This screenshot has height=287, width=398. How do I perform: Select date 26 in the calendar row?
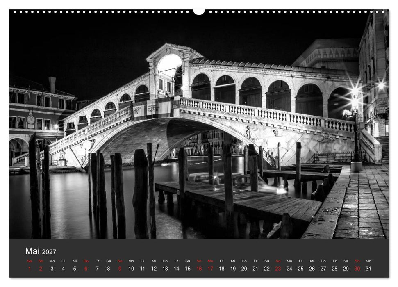(x=312, y=269)
